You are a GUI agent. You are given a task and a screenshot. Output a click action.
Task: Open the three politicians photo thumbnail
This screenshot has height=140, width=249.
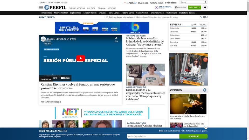coord(59,124)
